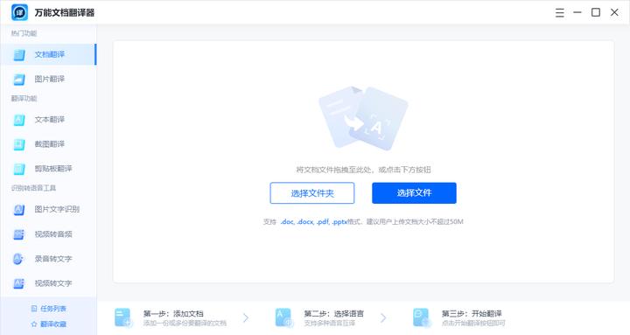Click the .pdf format text
Screen dimensions: 630x335
[x=323, y=221]
